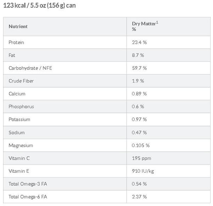Select the Protein row label
This screenshot has width=213, height=206.
tap(16, 42)
